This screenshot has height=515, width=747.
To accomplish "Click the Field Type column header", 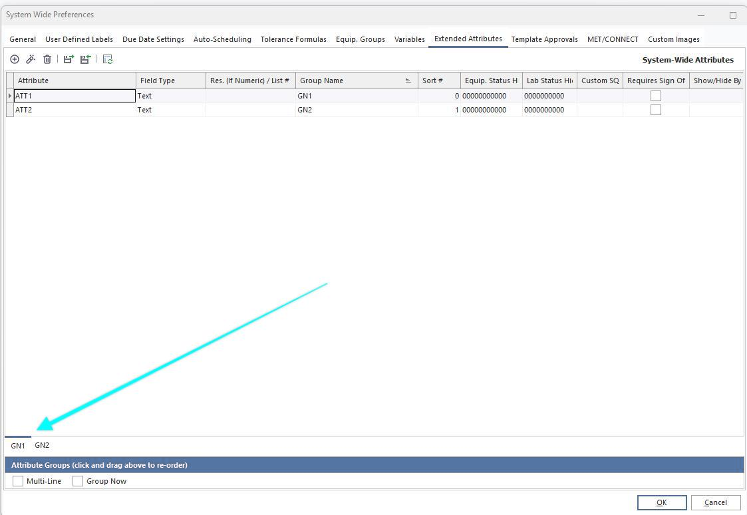I will click(x=171, y=81).
